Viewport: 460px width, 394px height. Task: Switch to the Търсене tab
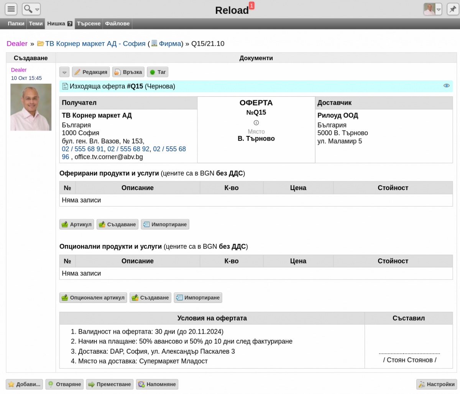coord(89,23)
